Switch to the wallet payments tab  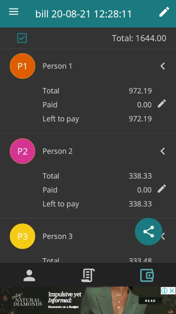click(147, 276)
